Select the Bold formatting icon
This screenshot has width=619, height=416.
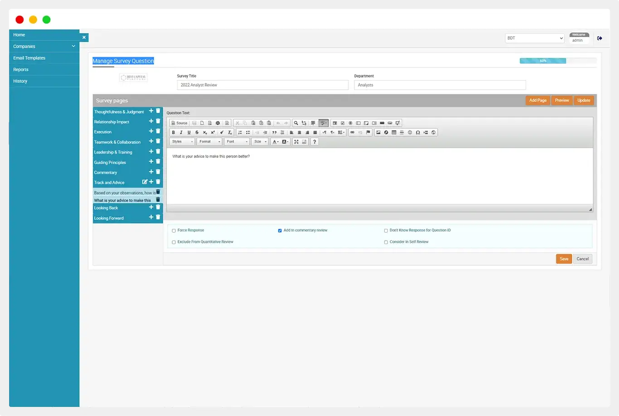point(173,132)
